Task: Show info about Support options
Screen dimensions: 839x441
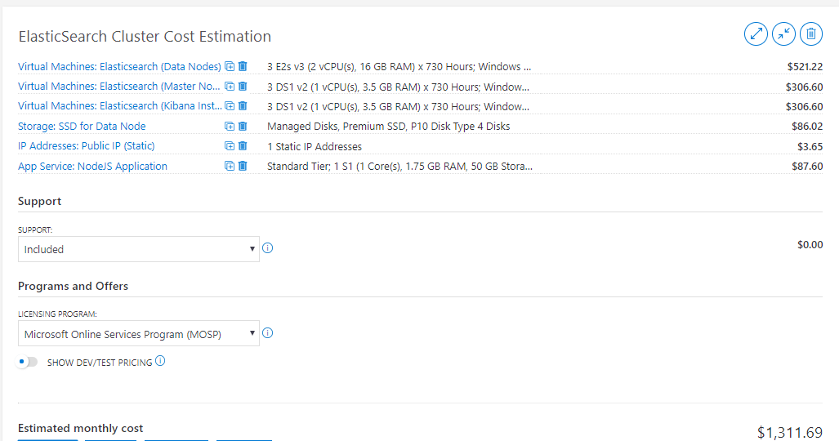Action: click(x=267, y=247)
